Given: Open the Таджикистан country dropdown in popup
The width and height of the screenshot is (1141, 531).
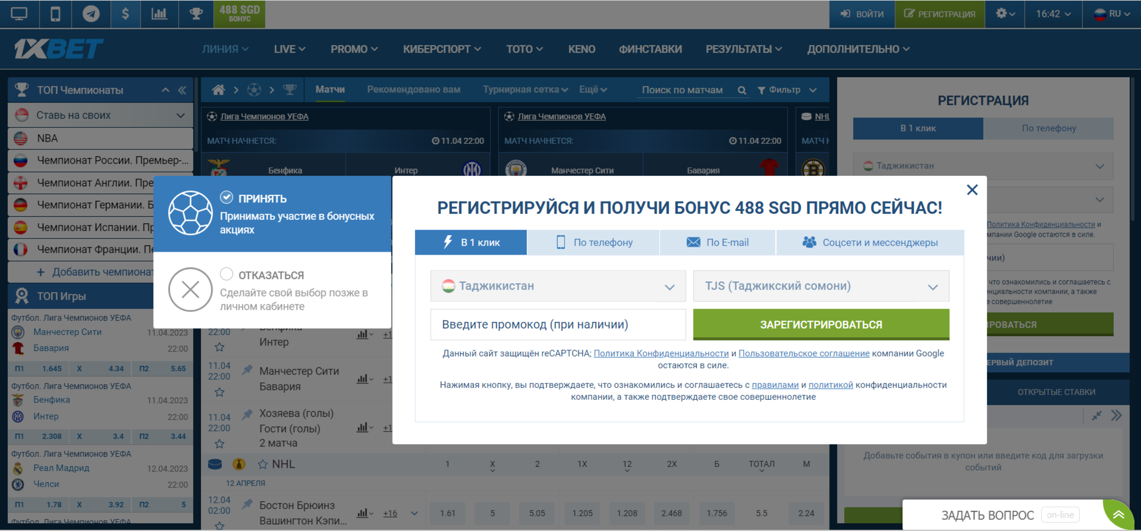Looking at the screenshot, I should [x=558, y=286].
